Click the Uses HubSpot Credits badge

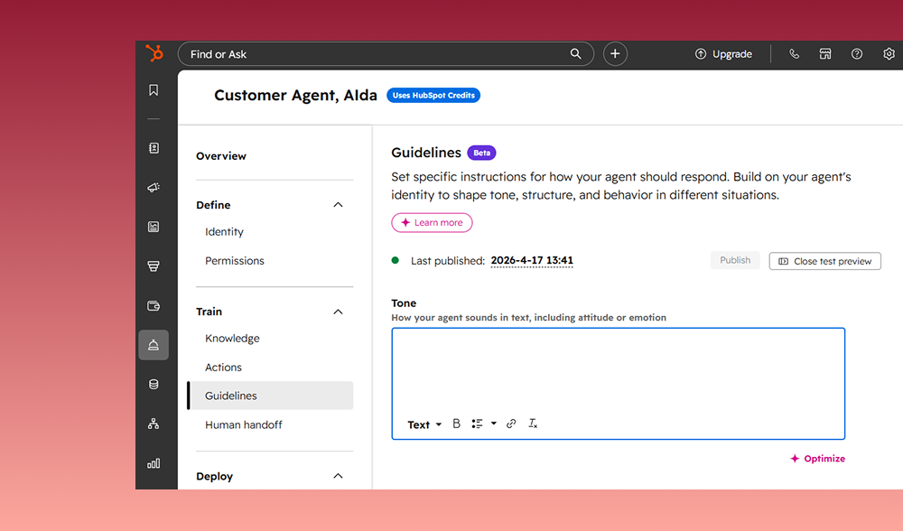pos(433,95)
